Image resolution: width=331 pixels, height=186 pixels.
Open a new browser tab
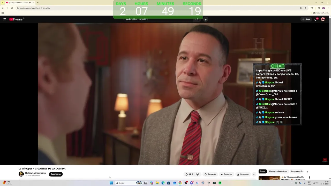click(x=38, y=3)
